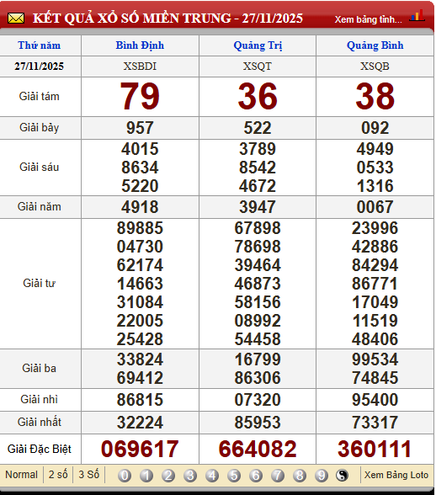Screen dimensions: 436x495
Task: Click number 1316 in Giải sáu
Action: click(x=375, y=186)
